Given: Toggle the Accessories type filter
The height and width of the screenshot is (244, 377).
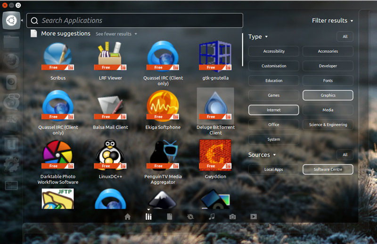Looking at the screenshot, I should [328, 51].
